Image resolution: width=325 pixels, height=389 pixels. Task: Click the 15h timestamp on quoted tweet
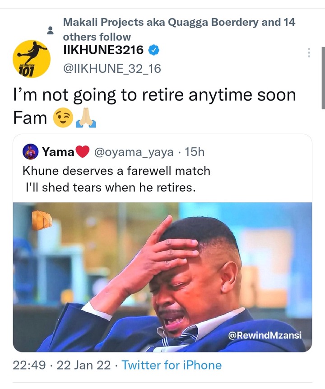(x=195, y=152)
